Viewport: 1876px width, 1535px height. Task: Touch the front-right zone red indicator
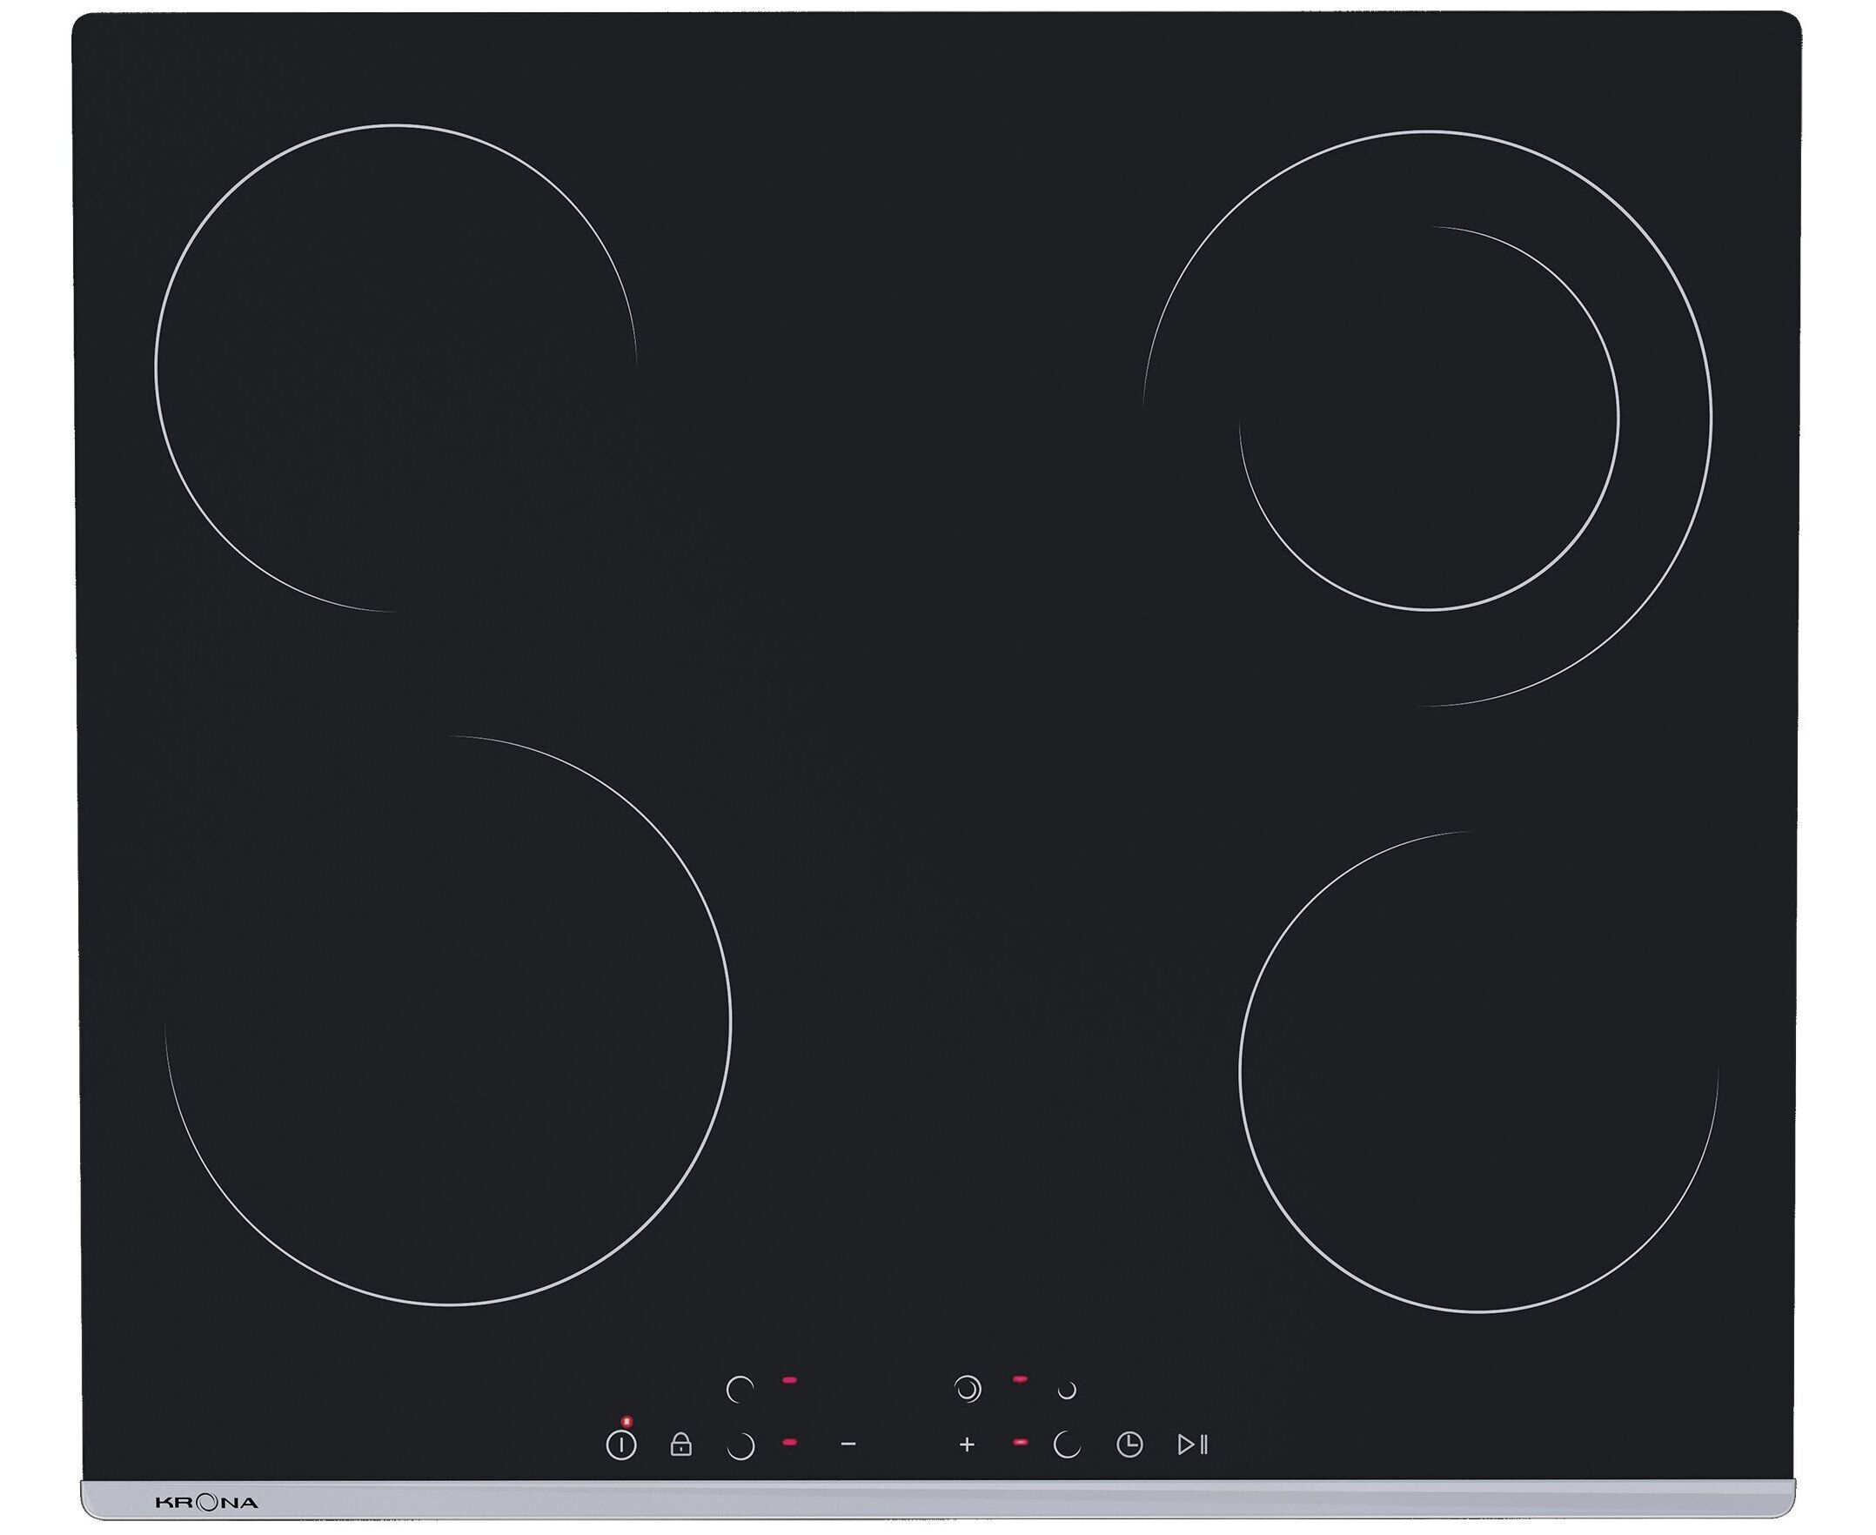1020,1442
